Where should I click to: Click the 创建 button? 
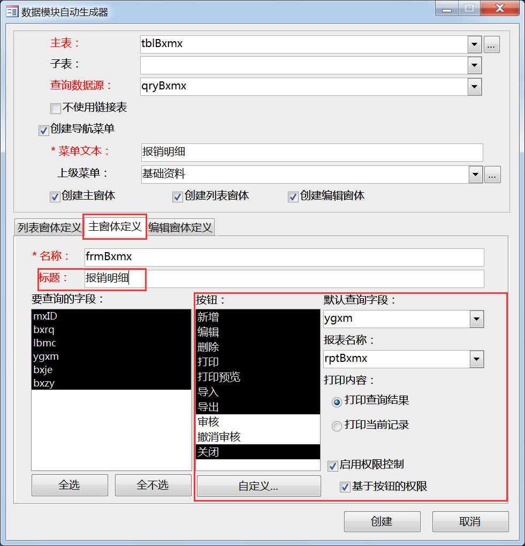click(382, 521)
